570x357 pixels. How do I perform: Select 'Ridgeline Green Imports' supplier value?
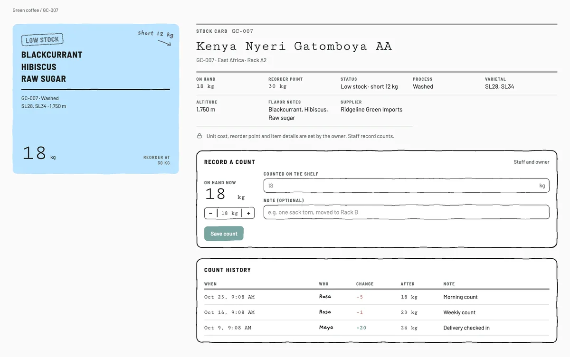(x=371, y=110)
